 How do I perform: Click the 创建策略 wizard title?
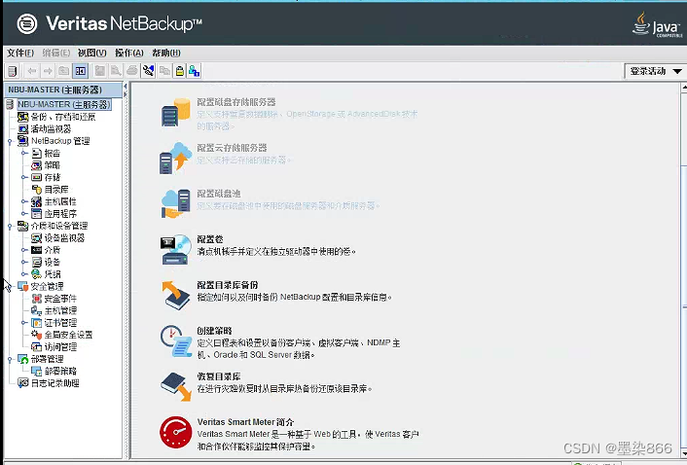(214, 331)
